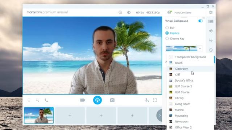
Task: Start video recording with camcorder icon
Action: [x=83, y=100]
